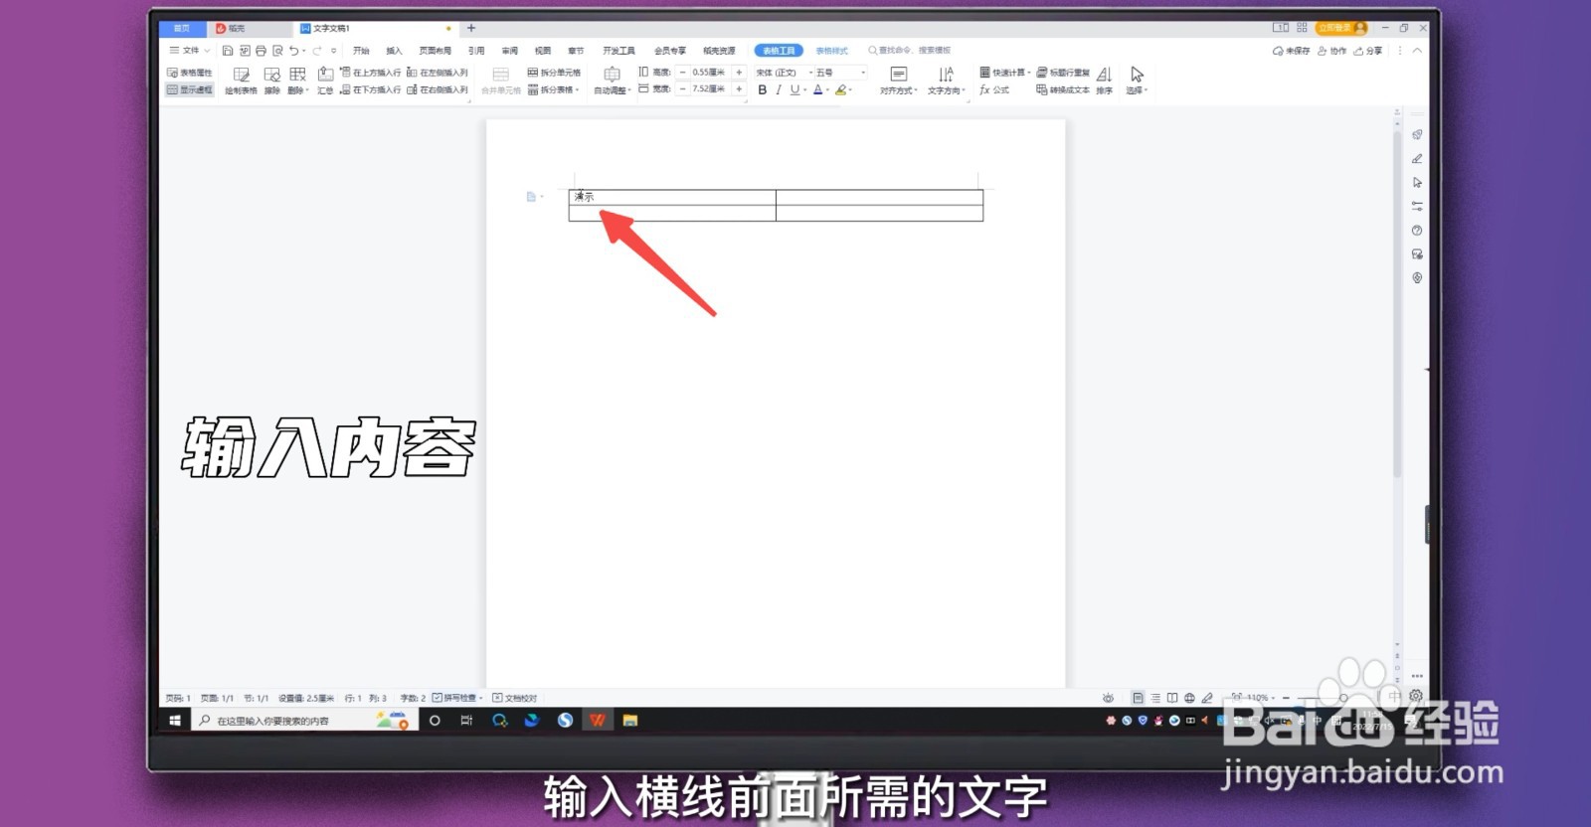Click the command search box (查找命令)

pos(910,51)
